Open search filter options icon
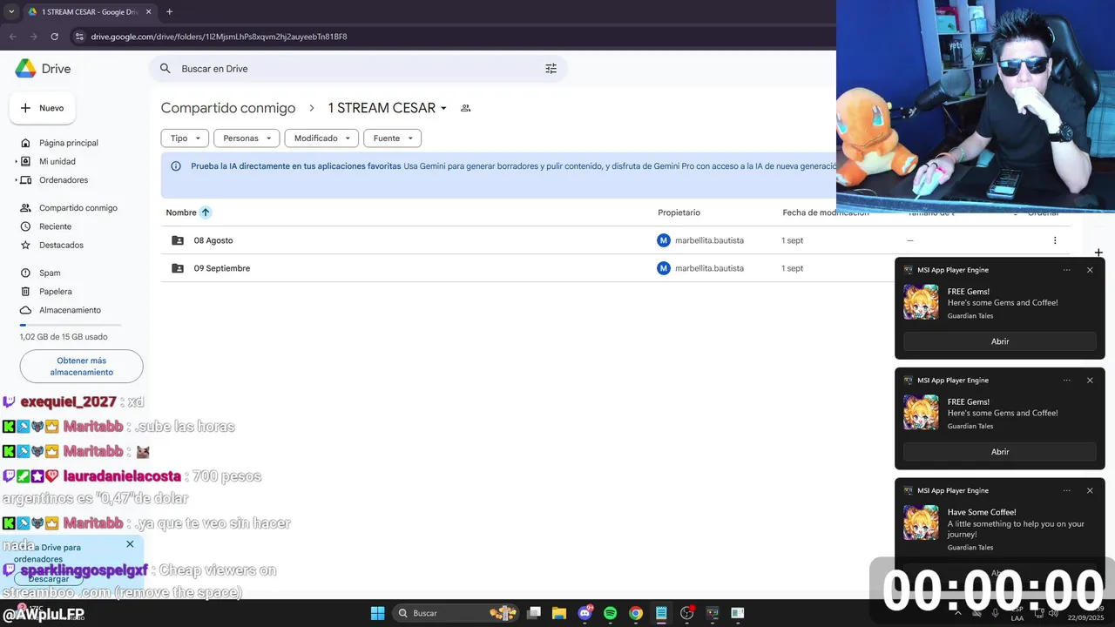This screenshot has width=1115, height=627. pos(551,69)
